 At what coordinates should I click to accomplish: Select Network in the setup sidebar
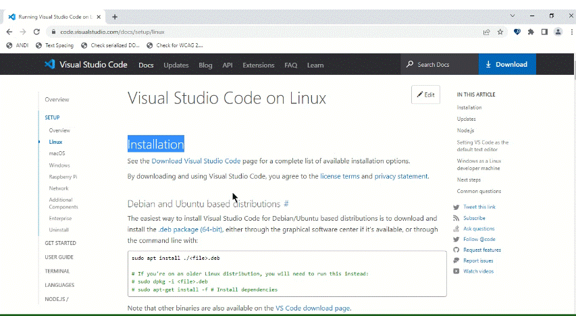coord(58,188)
